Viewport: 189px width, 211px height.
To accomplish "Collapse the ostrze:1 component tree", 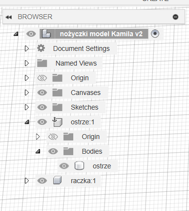I will (x=27, y=122).
